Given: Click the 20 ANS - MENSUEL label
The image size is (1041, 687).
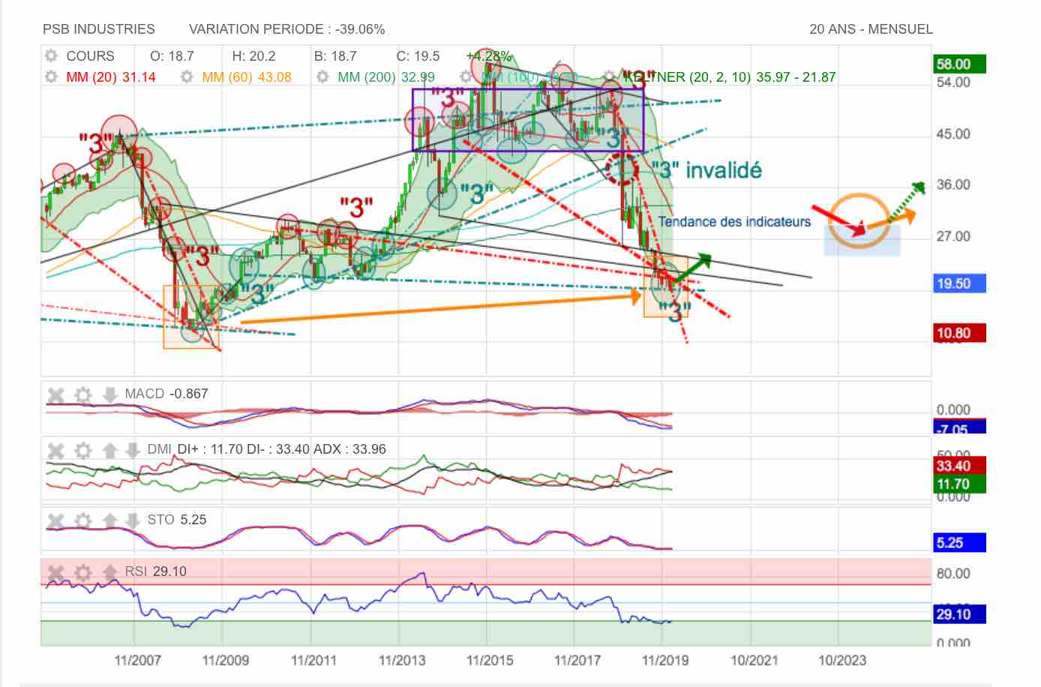Looking at the screenshot, I should tap(871, 29).
